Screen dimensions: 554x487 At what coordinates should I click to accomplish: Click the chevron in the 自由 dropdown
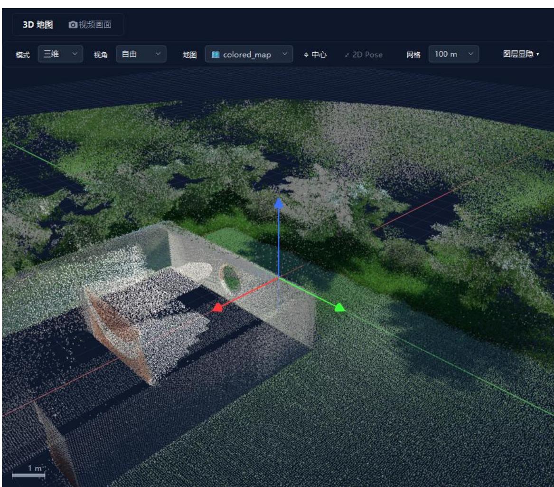point(158,54)
